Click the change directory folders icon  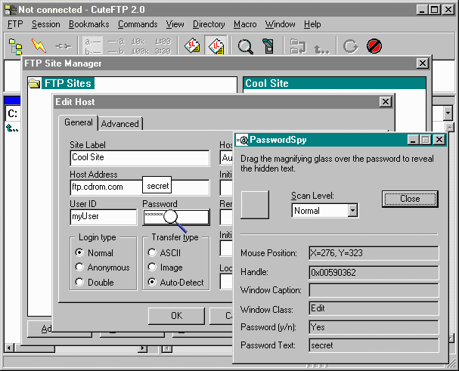[298, 46]
